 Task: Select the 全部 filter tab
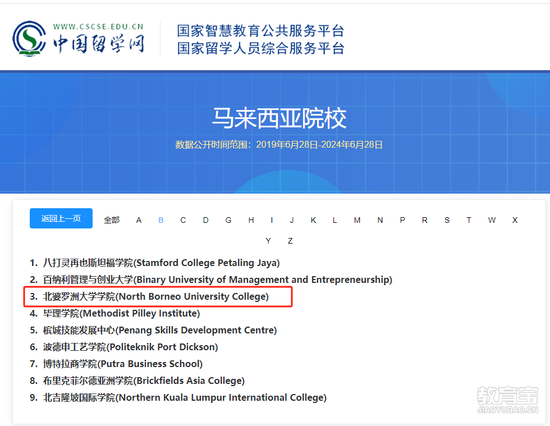[112, 220]
